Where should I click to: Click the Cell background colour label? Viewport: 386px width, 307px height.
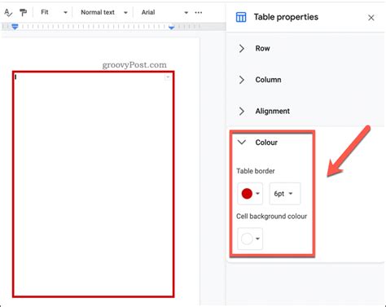(x=271, y=217)
